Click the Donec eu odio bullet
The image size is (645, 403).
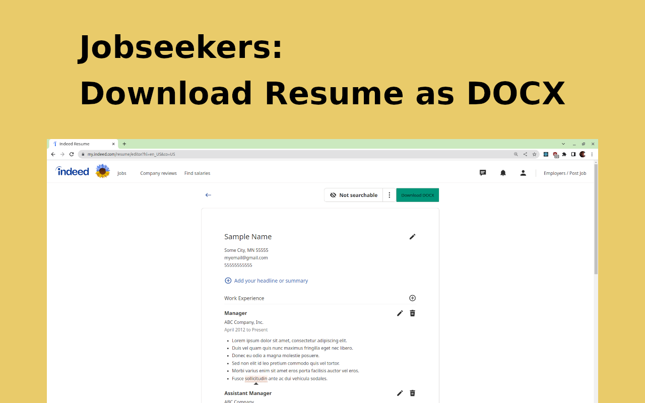point(276,356)
